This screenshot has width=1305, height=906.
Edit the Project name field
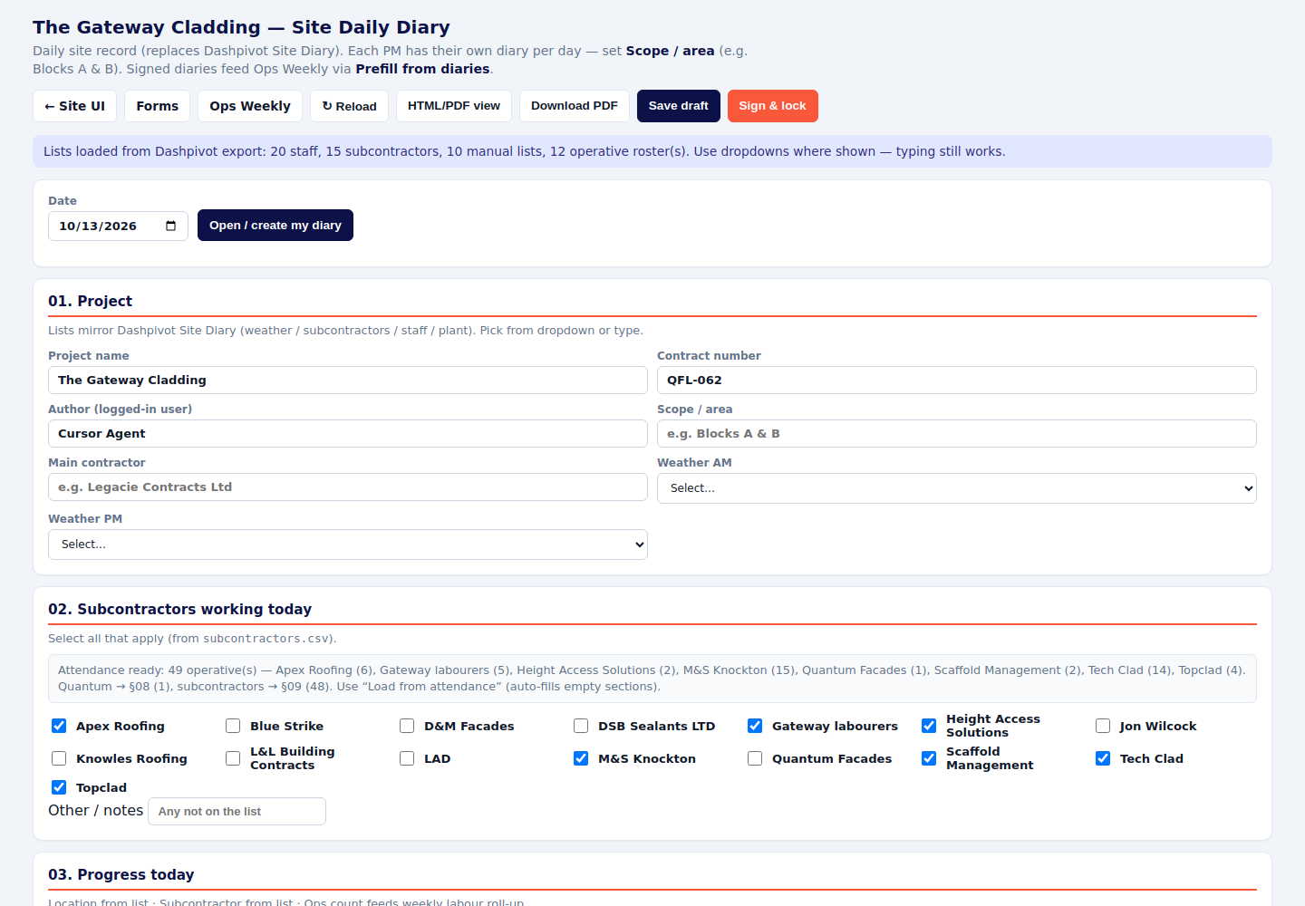click(x=348, y=381)
